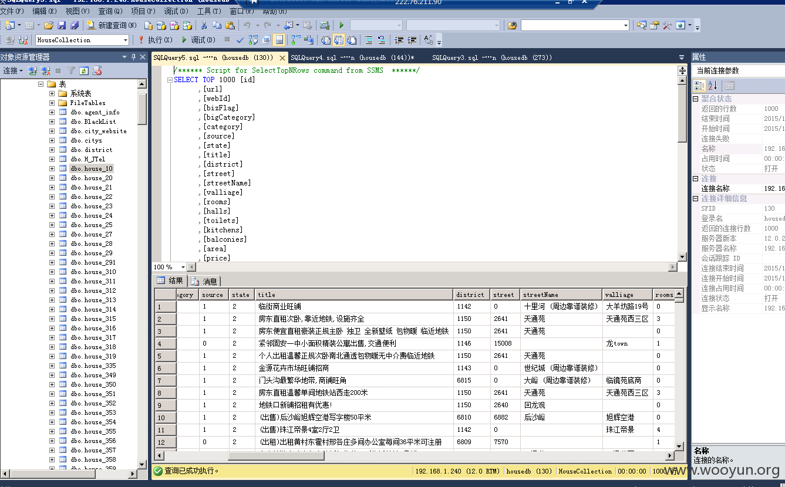The height and width of the screenshot is (487, 785).
Task: Click Display Estimated Execution Plan icon
Action: pos(253,40)
